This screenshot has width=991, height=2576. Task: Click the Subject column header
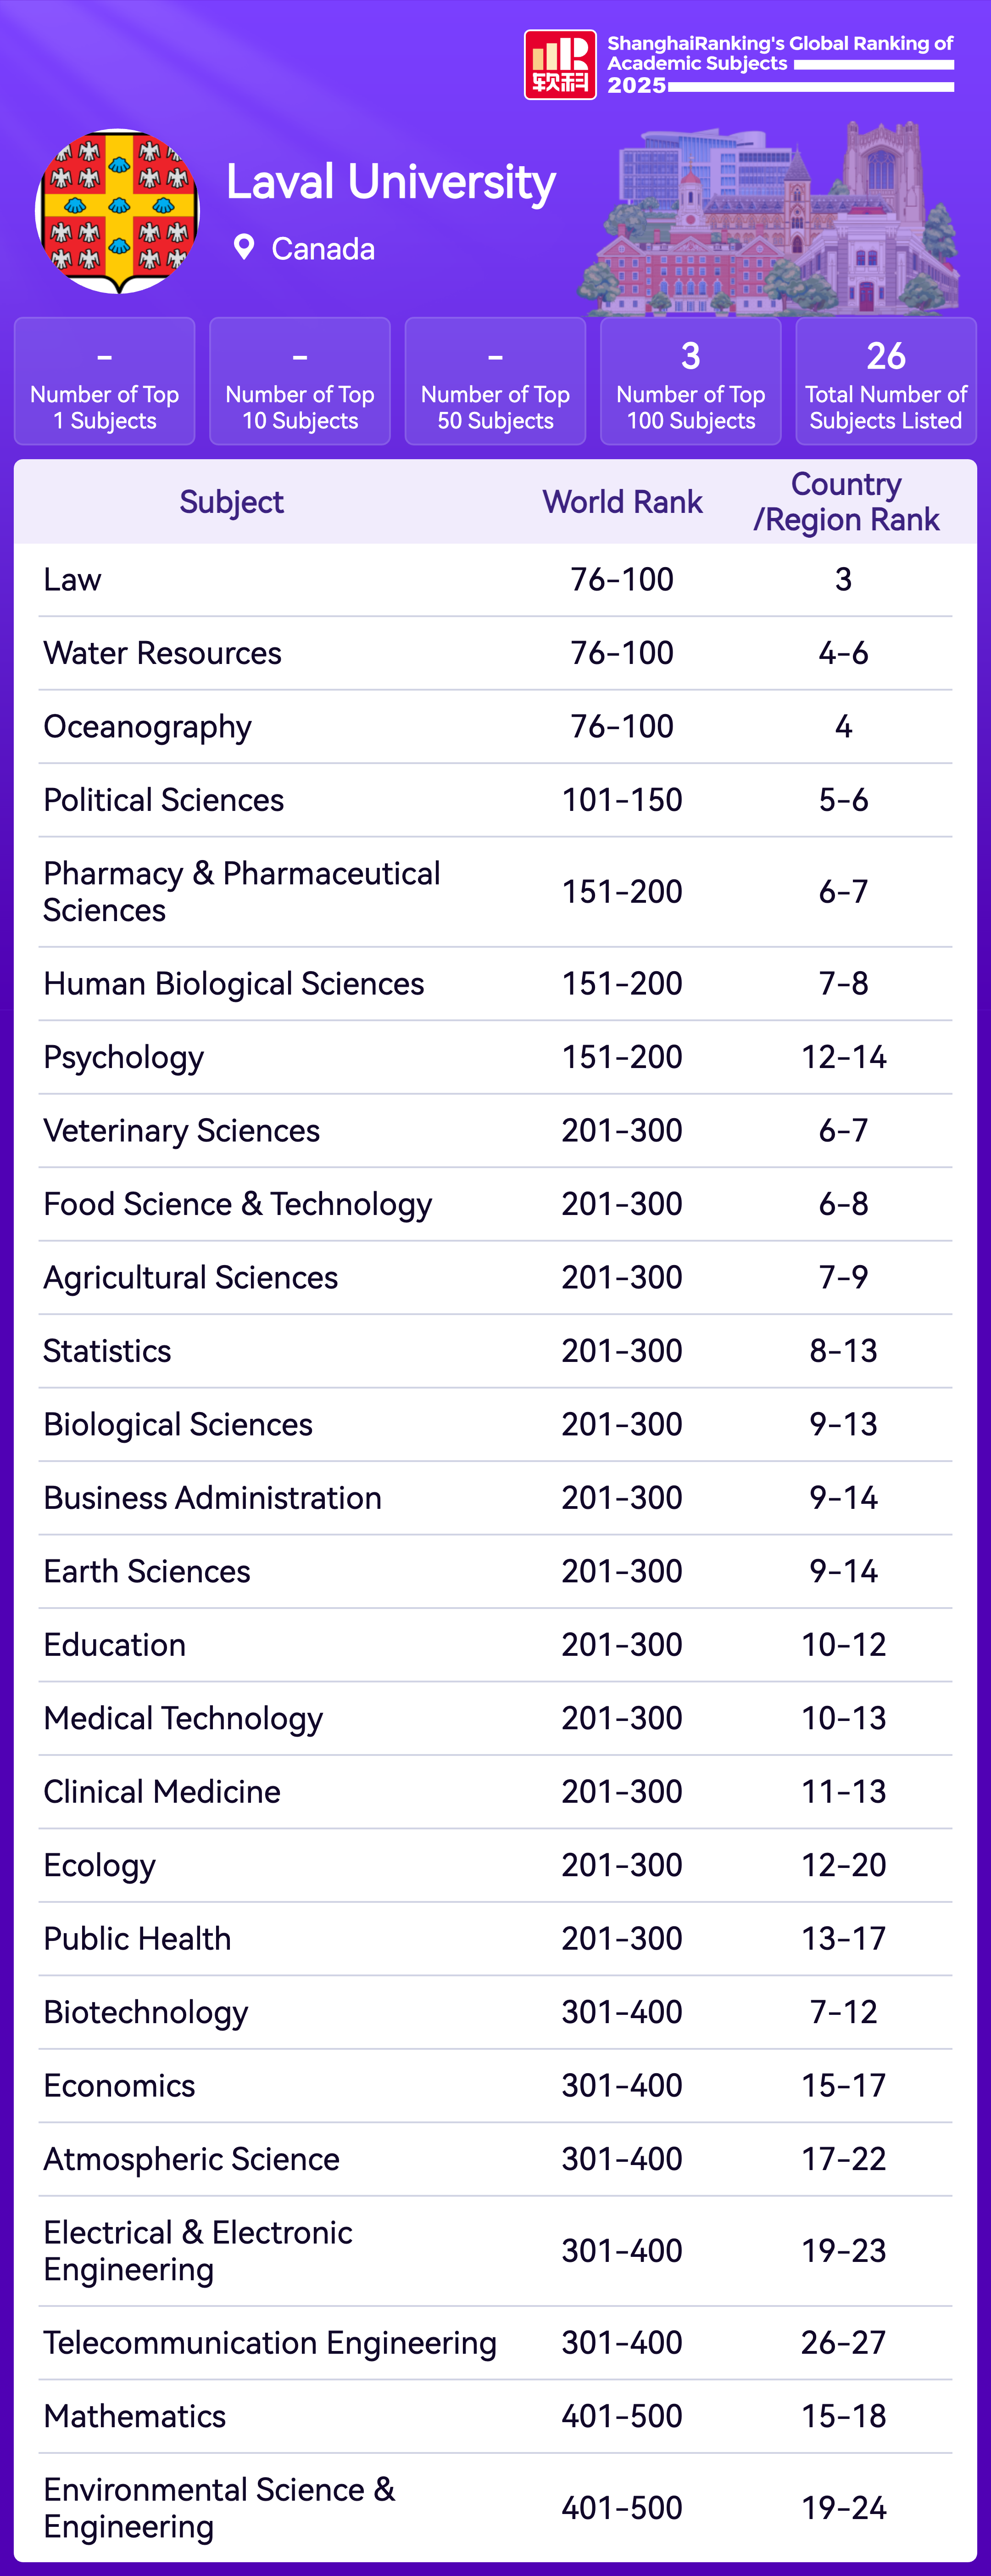tap(232, 502)
